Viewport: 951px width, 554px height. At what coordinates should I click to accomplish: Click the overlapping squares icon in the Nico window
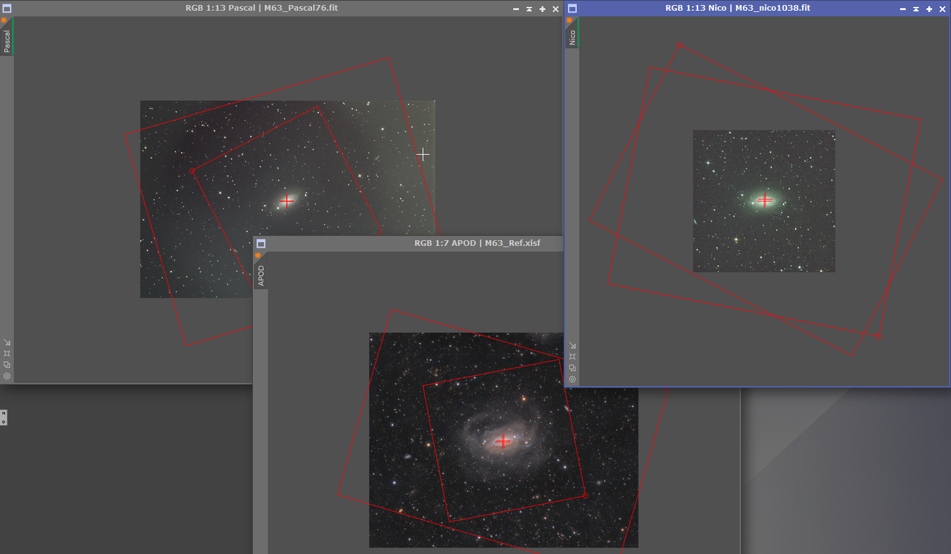pos(573,368)
